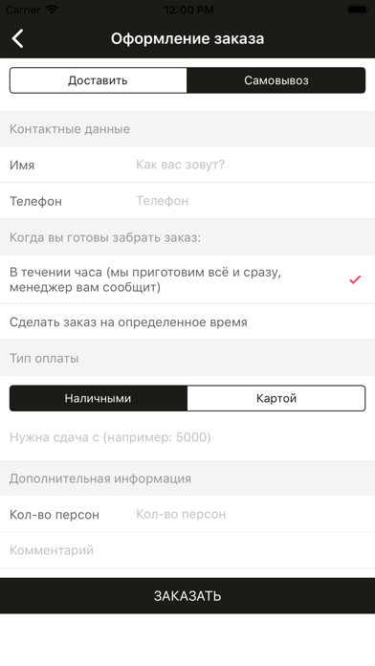Tap the Wi-Fi status icon
Image resolution: width=375 pixels, height=666 pixels.
pos(52,10)
